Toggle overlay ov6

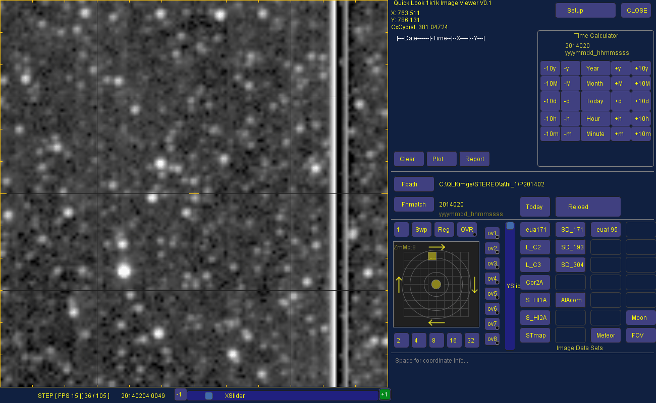[x=492, y=309]
